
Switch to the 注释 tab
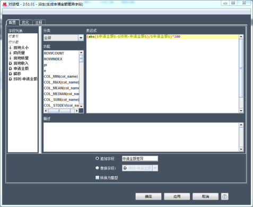pyautogui.click(x=39, y=22)
